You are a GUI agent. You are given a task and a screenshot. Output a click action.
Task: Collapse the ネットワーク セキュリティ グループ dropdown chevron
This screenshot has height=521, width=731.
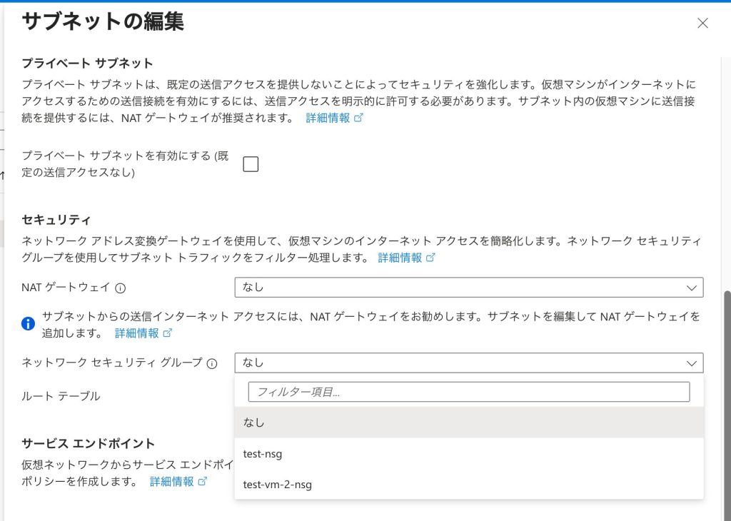[x=691, y=363]
